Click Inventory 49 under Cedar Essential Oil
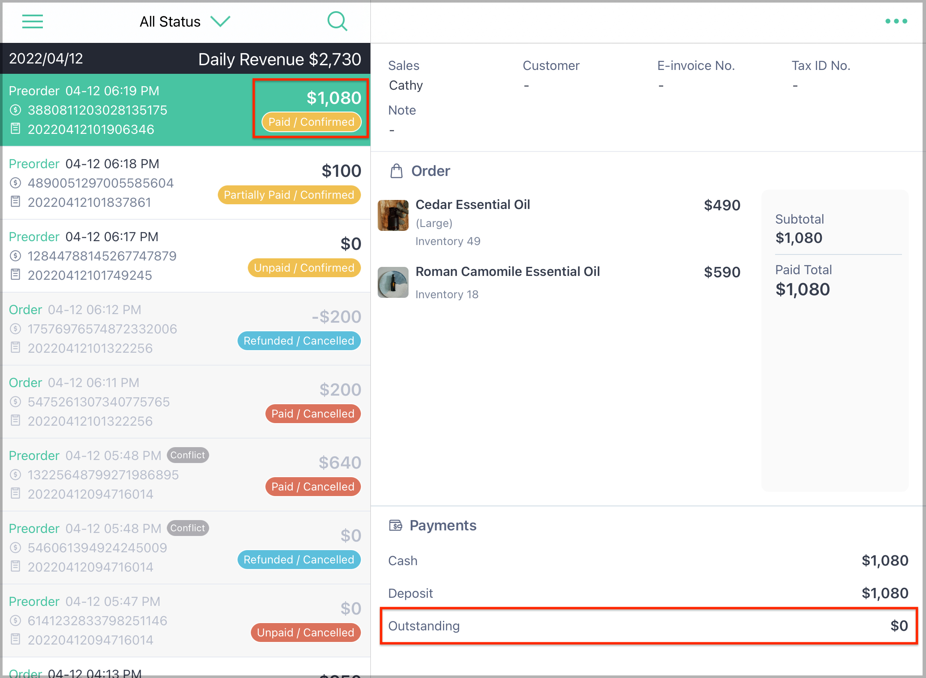 pyautogui.click(x=448, y=241)
